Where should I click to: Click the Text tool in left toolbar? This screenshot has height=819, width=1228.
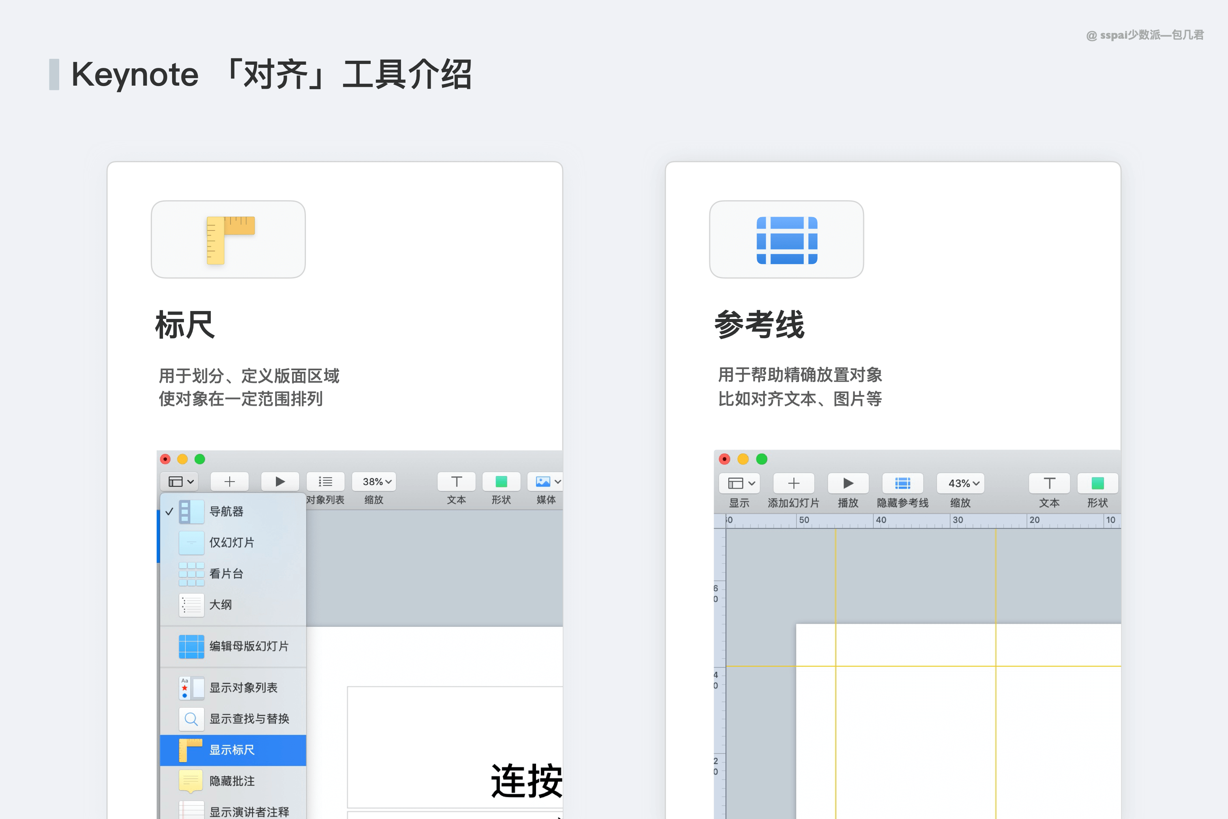tap(456, 481)
